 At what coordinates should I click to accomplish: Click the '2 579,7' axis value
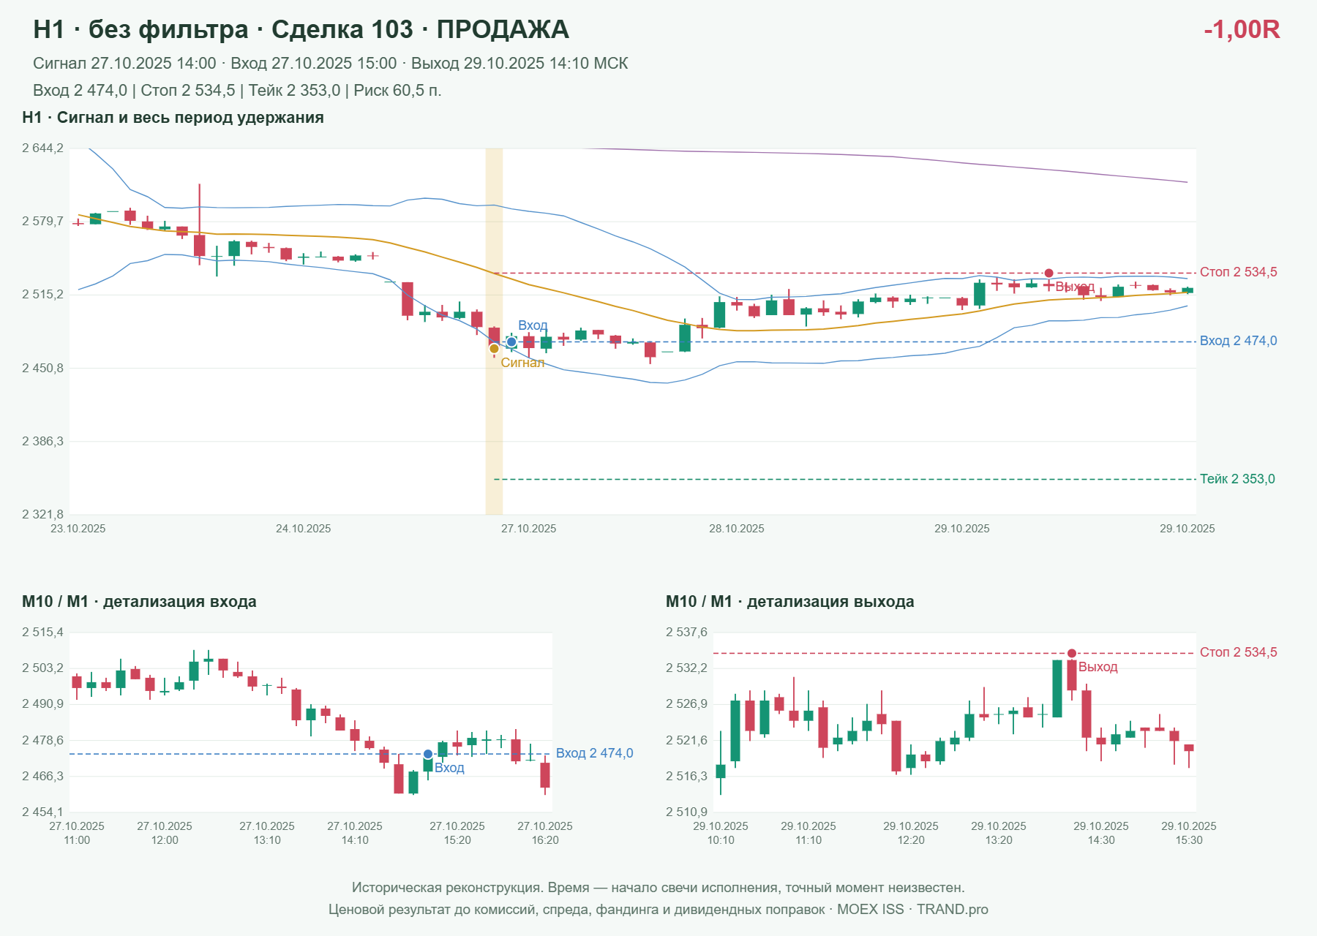click(42, 222)
